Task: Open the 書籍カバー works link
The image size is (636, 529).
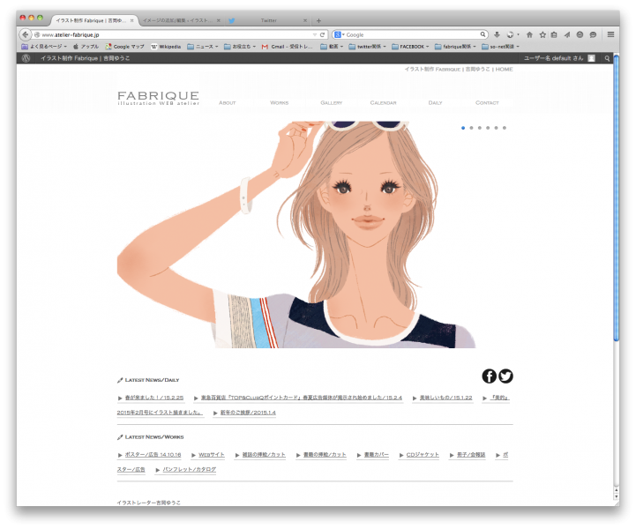Action: pos(376,455)
